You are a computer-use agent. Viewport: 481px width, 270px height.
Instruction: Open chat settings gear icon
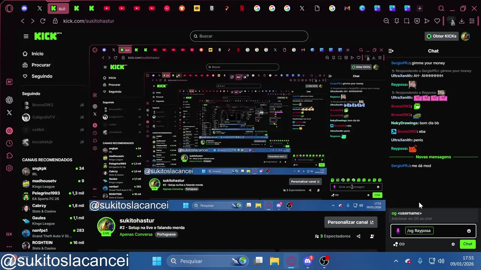tap(453, 244)
